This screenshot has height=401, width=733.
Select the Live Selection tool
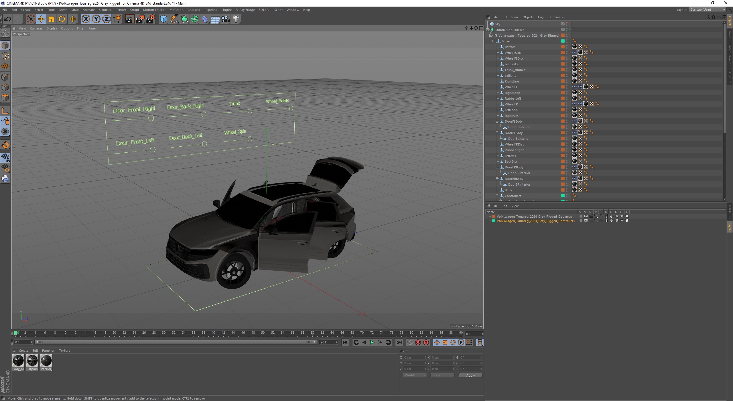(x=31, y=19)
